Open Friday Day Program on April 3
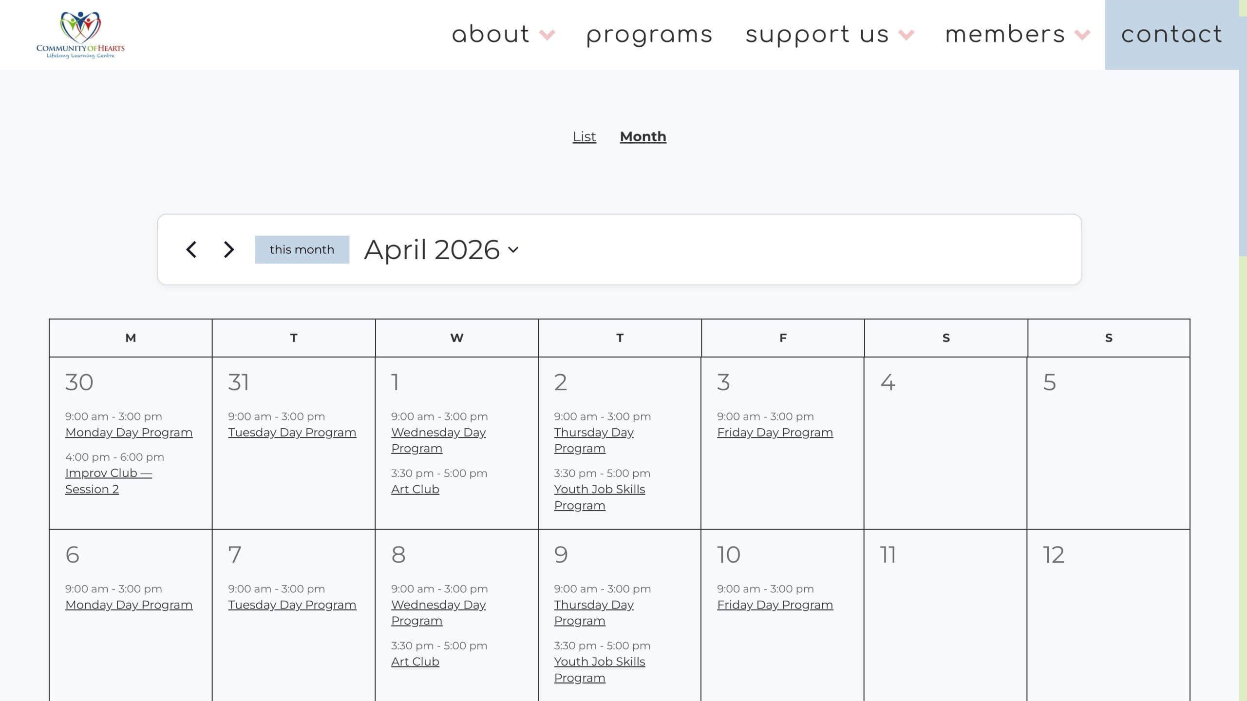 [x=775, y=433]
